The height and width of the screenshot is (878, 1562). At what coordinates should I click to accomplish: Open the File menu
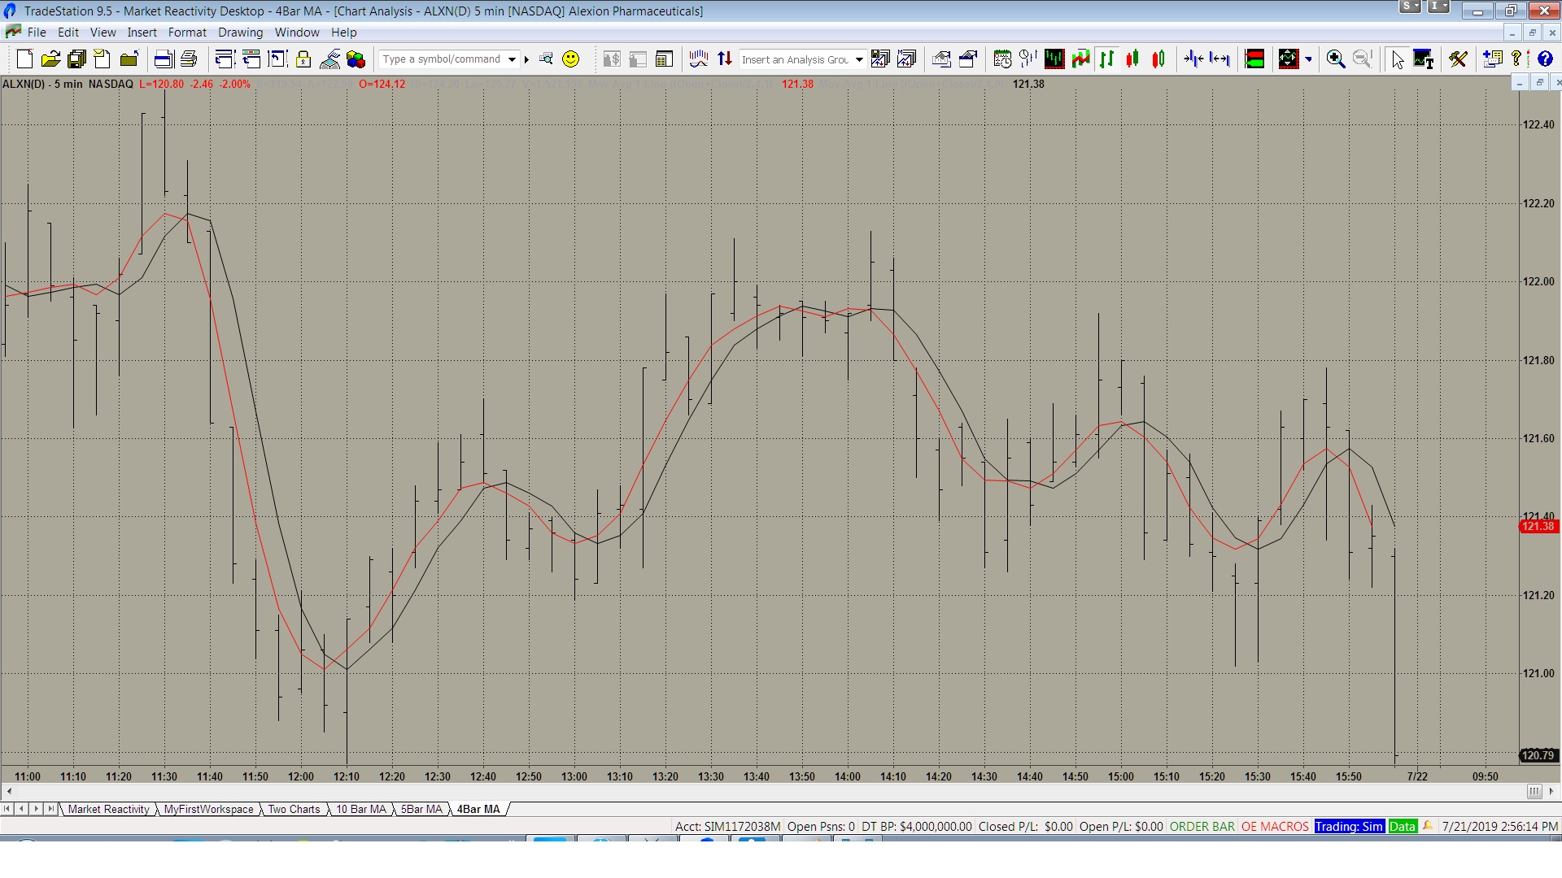[37, 33]
